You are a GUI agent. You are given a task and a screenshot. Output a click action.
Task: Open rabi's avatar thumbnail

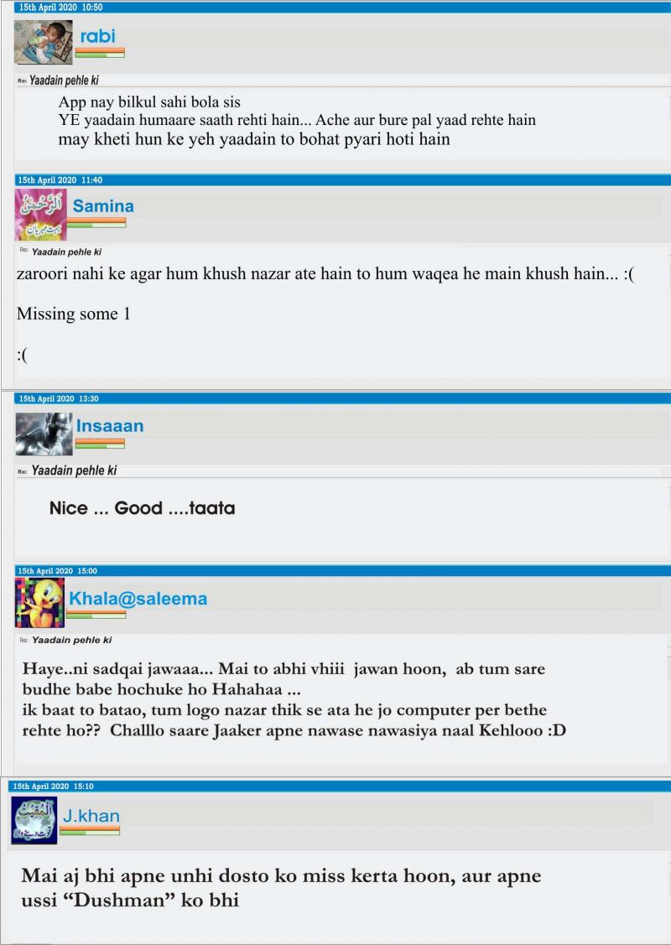point(44,42)
